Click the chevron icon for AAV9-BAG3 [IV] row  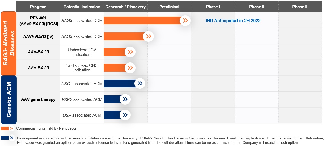(148, 36)
